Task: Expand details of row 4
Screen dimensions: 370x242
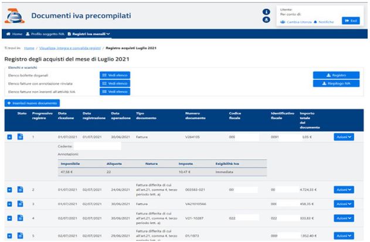Action: [9, 218]
